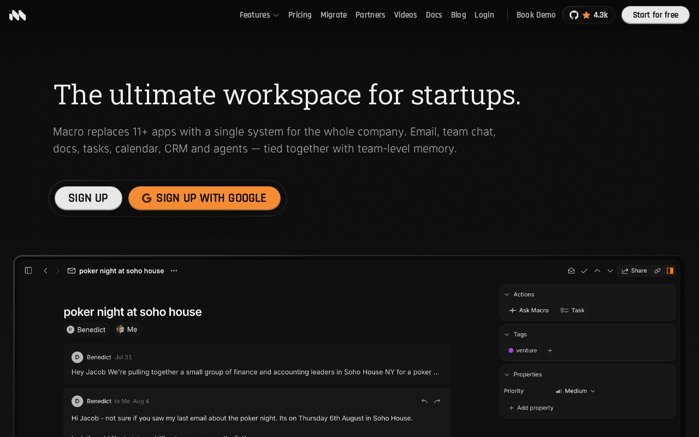The width and height of the screenshot is (699, 437).
Task: Visit the Blog
Action: [459, 15]
